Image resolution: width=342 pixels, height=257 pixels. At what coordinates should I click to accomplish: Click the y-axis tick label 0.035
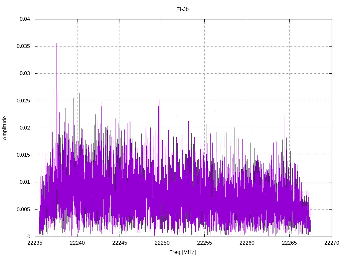[23, 46]
